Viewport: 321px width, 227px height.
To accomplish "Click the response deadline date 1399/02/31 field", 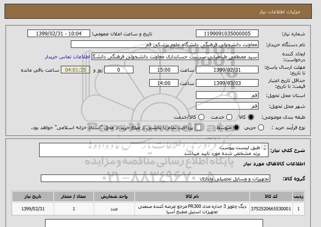I will (227, 70).
